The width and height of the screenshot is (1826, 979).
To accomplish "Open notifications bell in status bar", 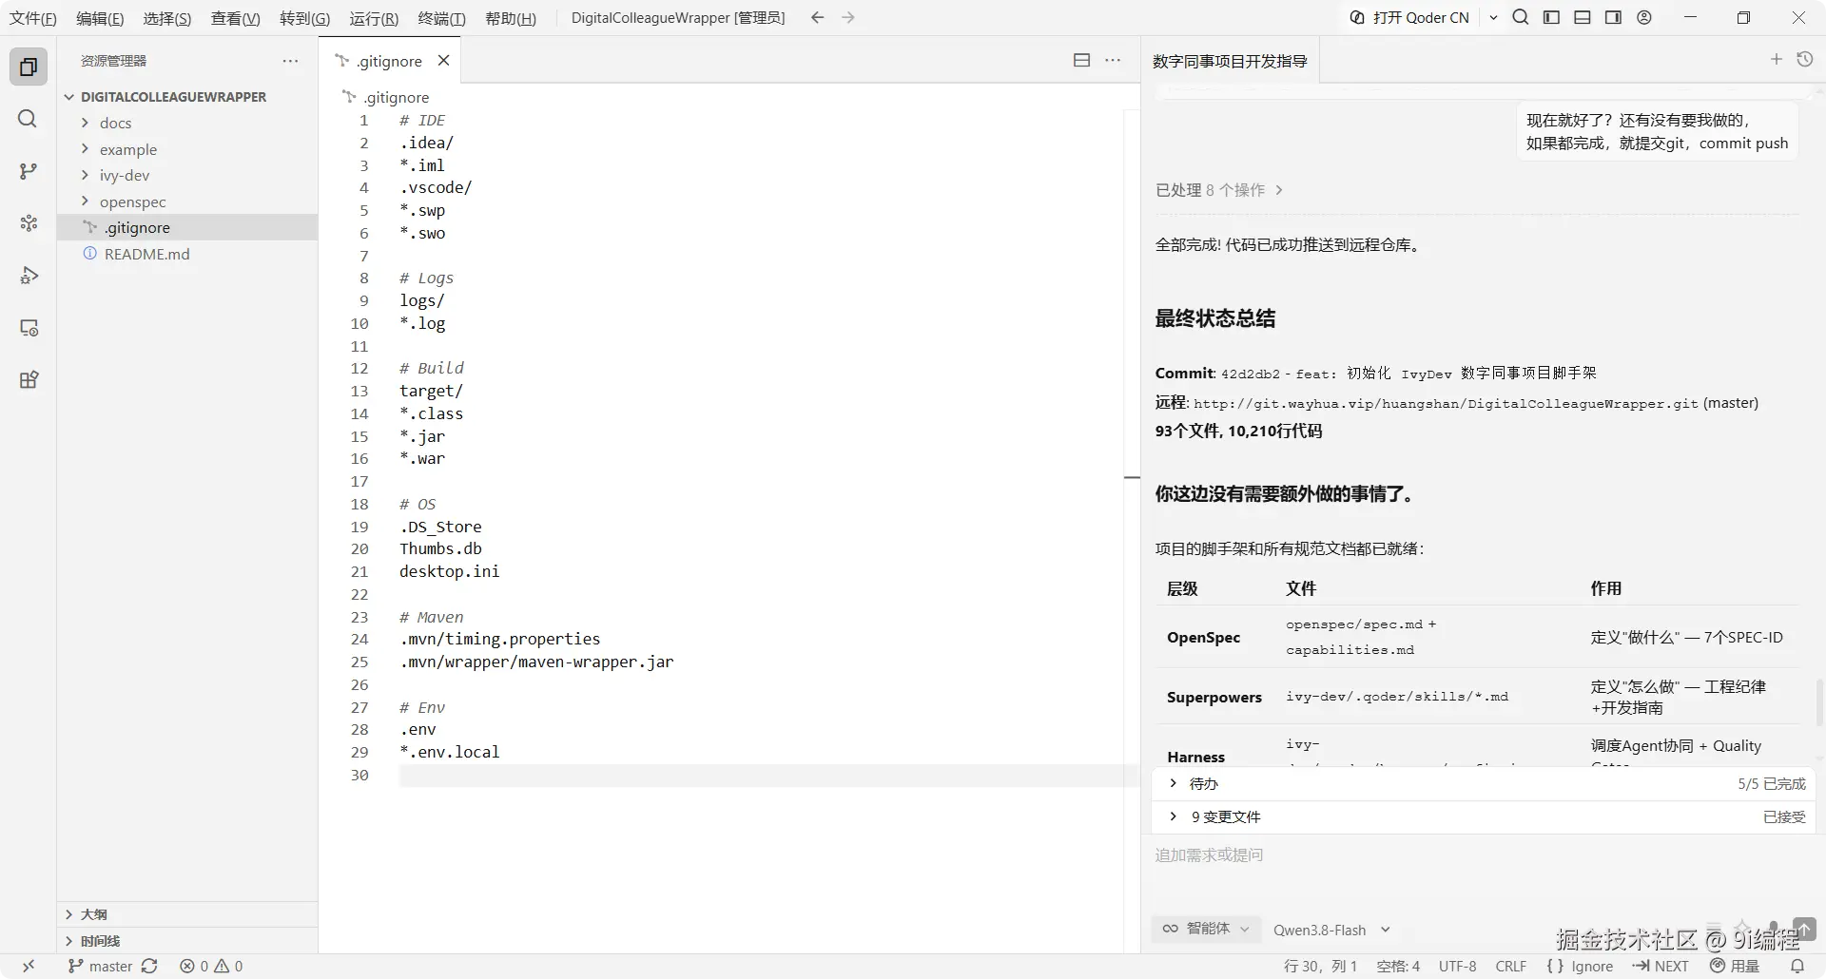I will click(x=1797, y=966).
